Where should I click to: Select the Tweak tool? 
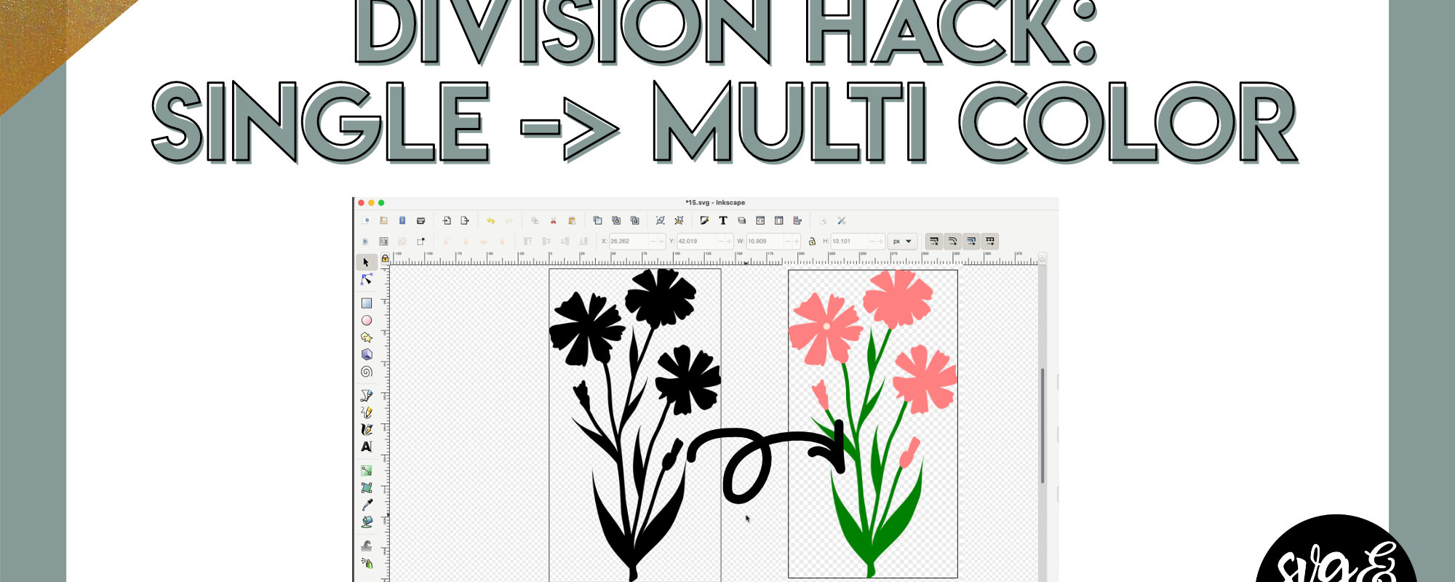coord(367,546)
